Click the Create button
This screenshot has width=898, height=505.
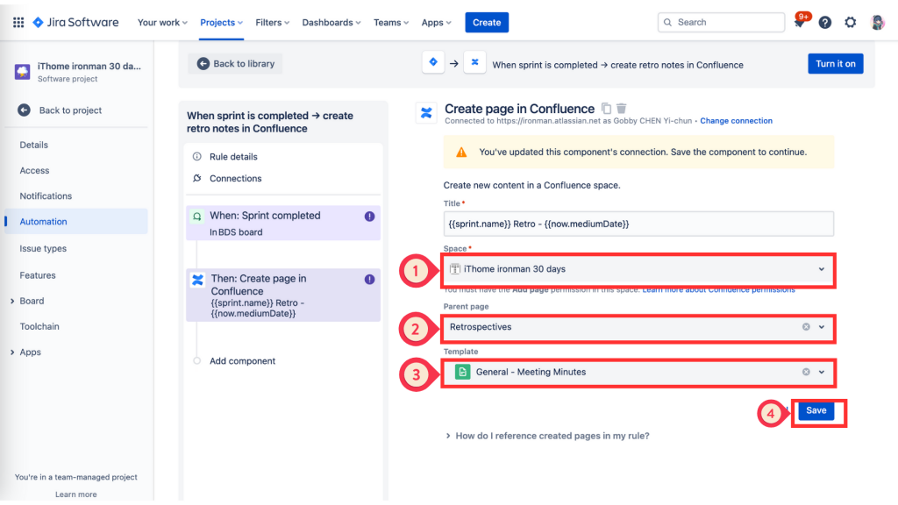(487, 22)
